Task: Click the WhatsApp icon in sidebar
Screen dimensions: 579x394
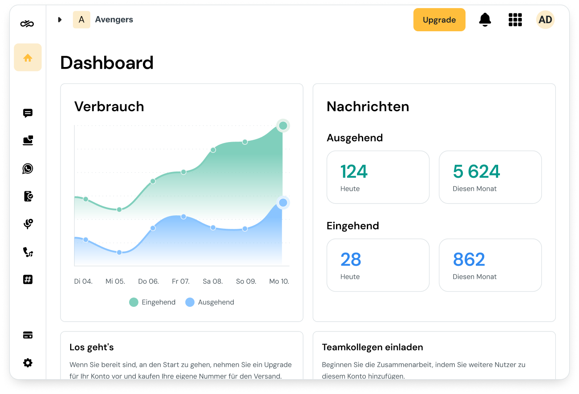Action: point(28,168)
